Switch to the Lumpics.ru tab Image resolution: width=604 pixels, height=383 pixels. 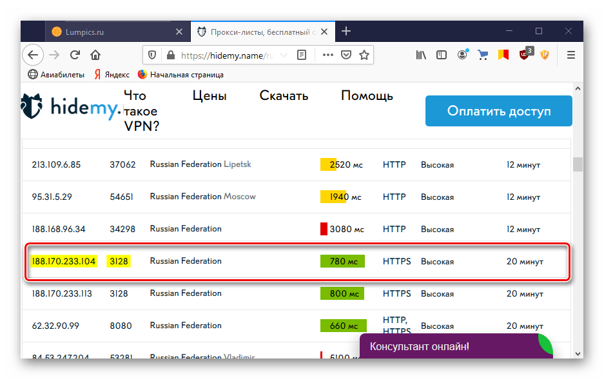pos(111,32)
